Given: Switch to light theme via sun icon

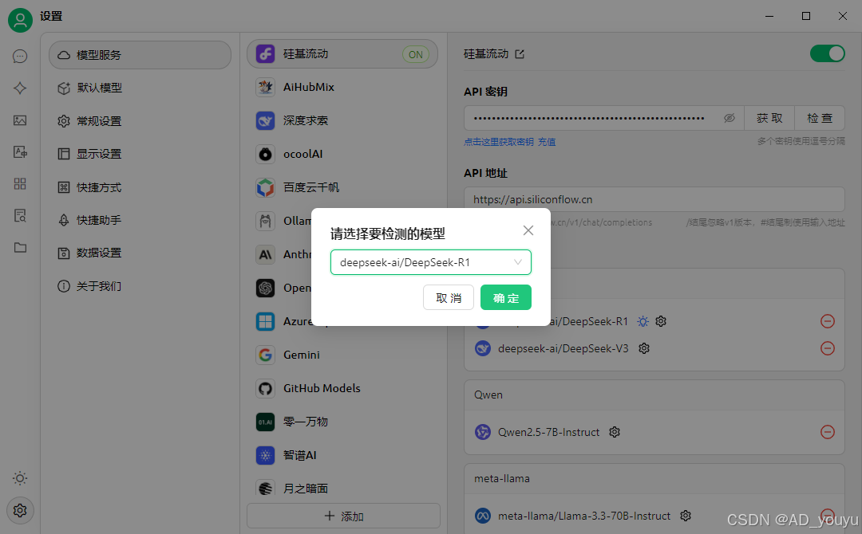Looking at the screenshot, I should click(x=19, y=478).
